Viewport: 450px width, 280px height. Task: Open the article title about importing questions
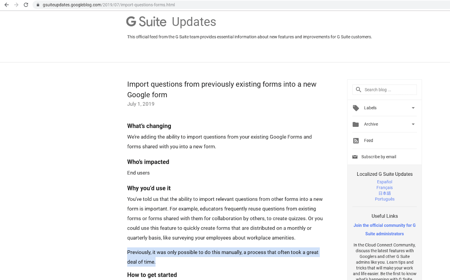pyautogui.click(x=222, y=89)
